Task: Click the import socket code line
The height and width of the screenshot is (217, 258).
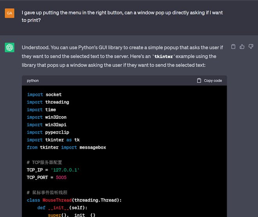Action: (x=44, y=95)
